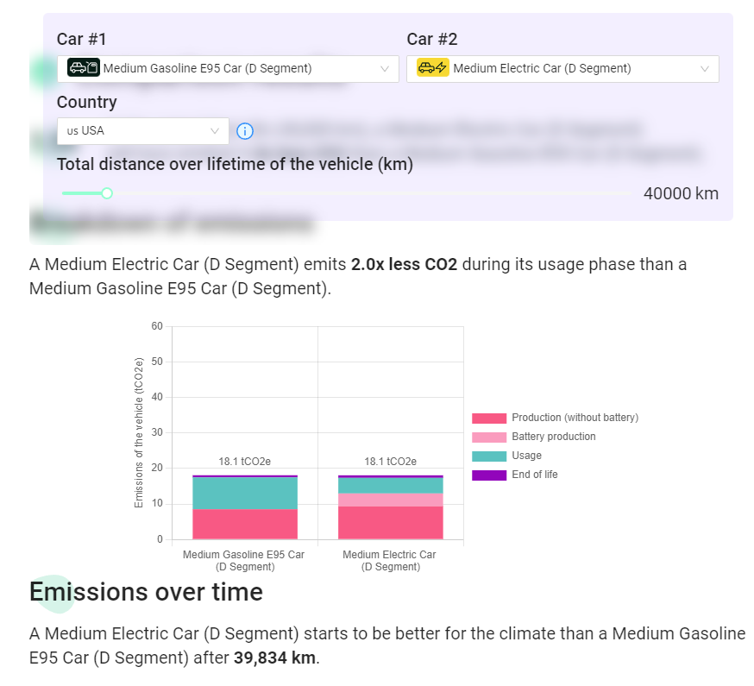Click the electric bar 18.1 tCO2e label
754x686 pixels.
point(391,462)
